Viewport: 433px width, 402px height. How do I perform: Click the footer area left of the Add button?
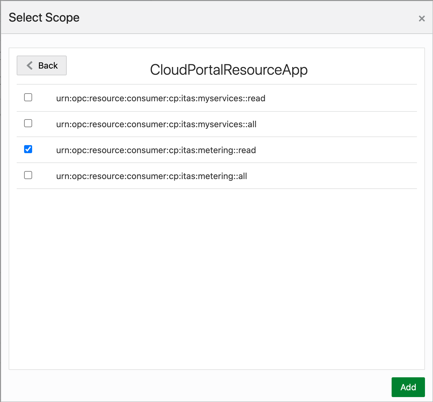(216, 387)
